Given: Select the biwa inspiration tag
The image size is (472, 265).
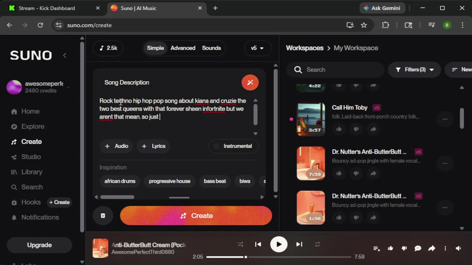Looking at the screenshot, I should tap(245, 181).
